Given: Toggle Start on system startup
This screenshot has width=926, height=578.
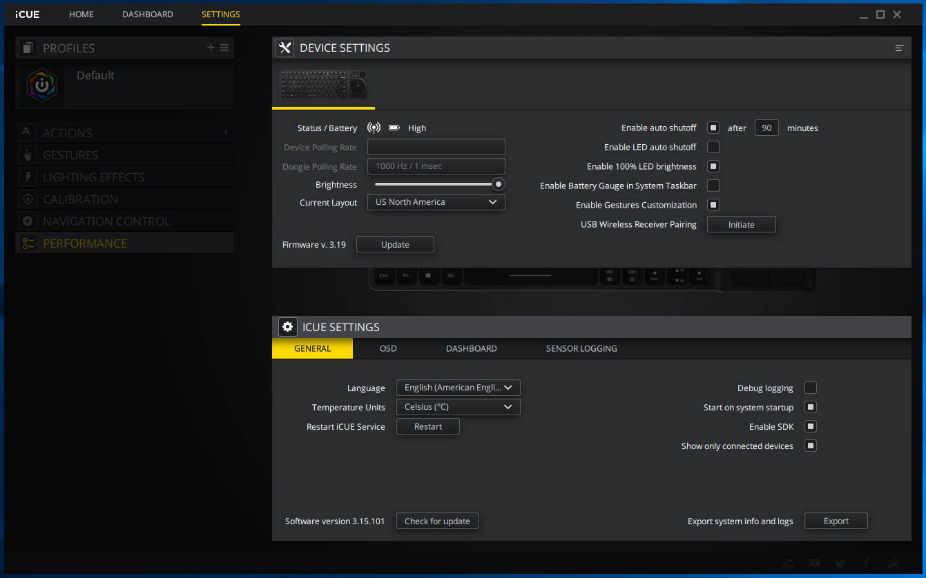Looking at the screenshot, I should point(811,407).
